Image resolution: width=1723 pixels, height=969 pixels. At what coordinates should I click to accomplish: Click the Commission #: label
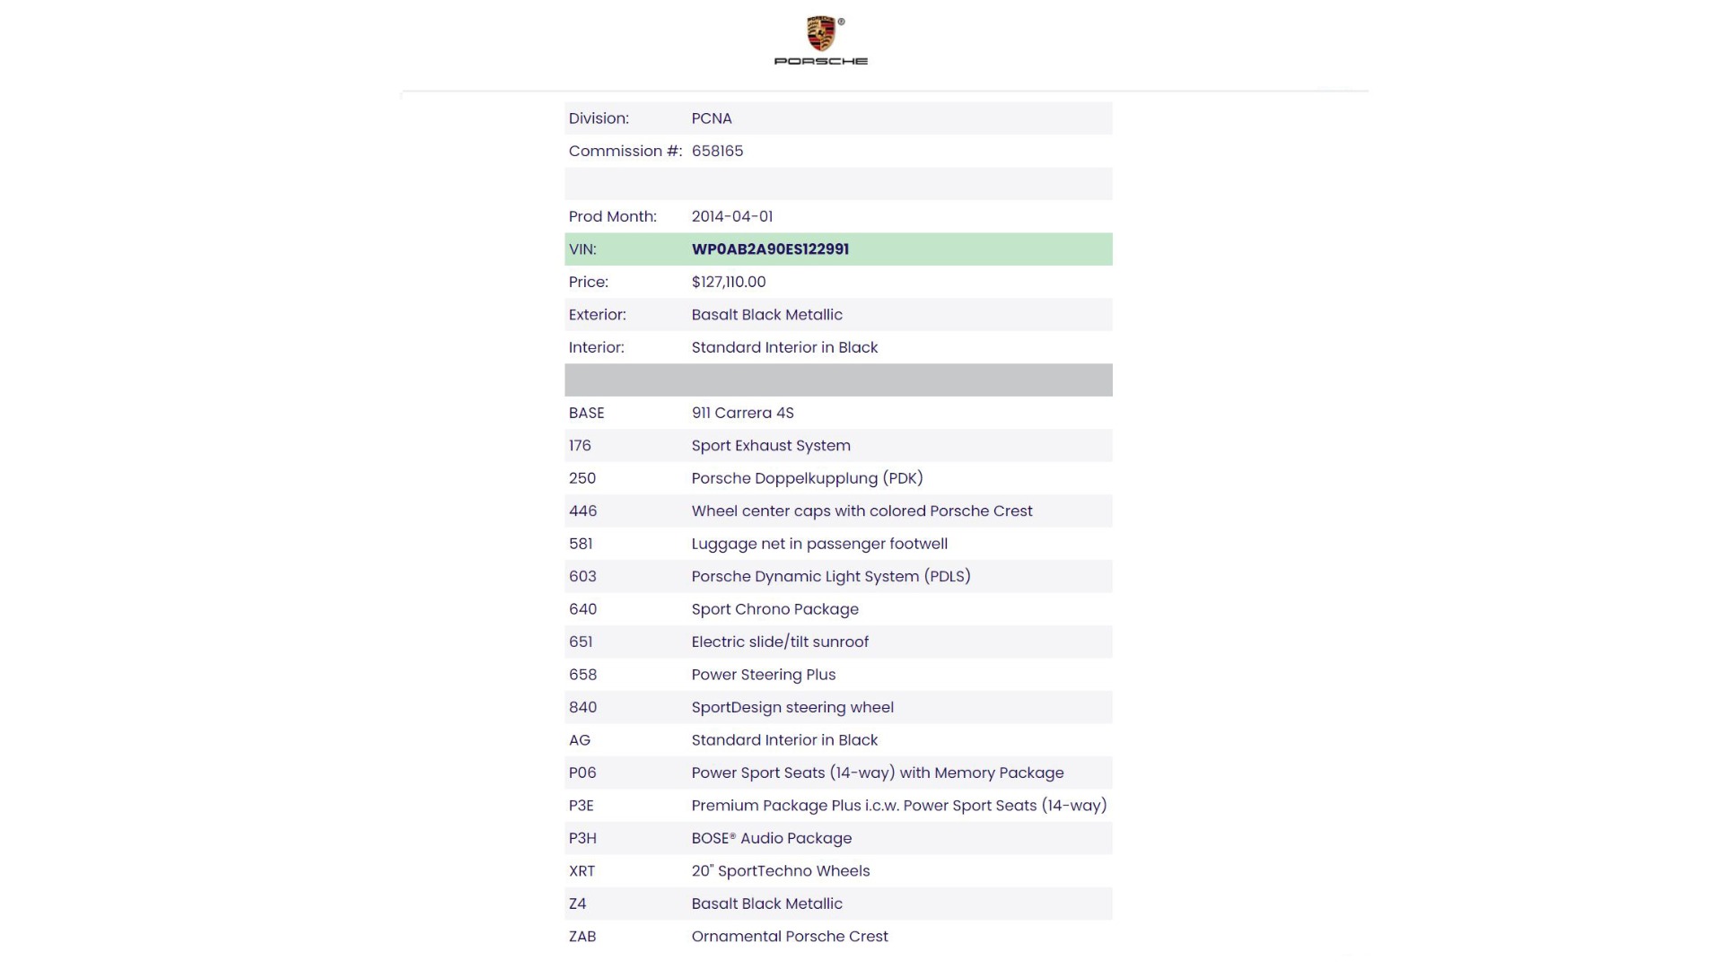(625, 151)
